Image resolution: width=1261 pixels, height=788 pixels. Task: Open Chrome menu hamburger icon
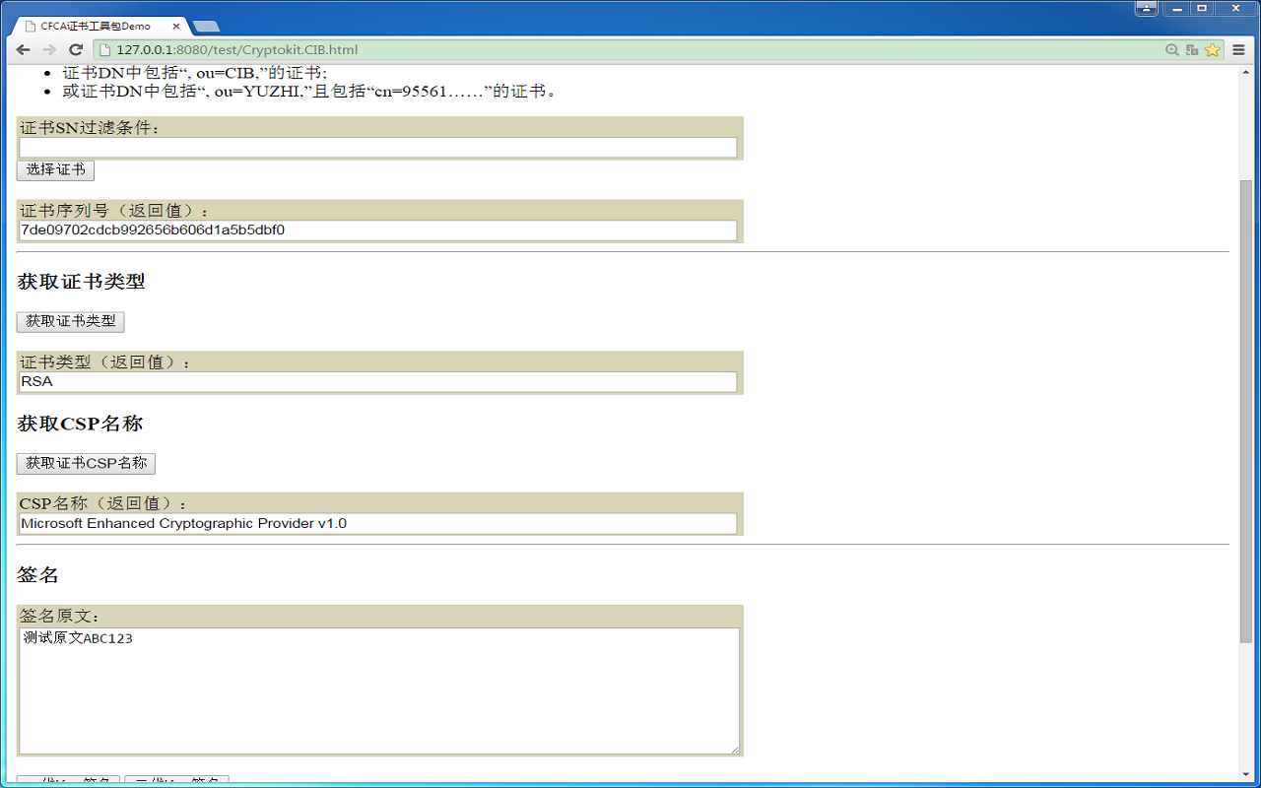tap(1238, 49)
